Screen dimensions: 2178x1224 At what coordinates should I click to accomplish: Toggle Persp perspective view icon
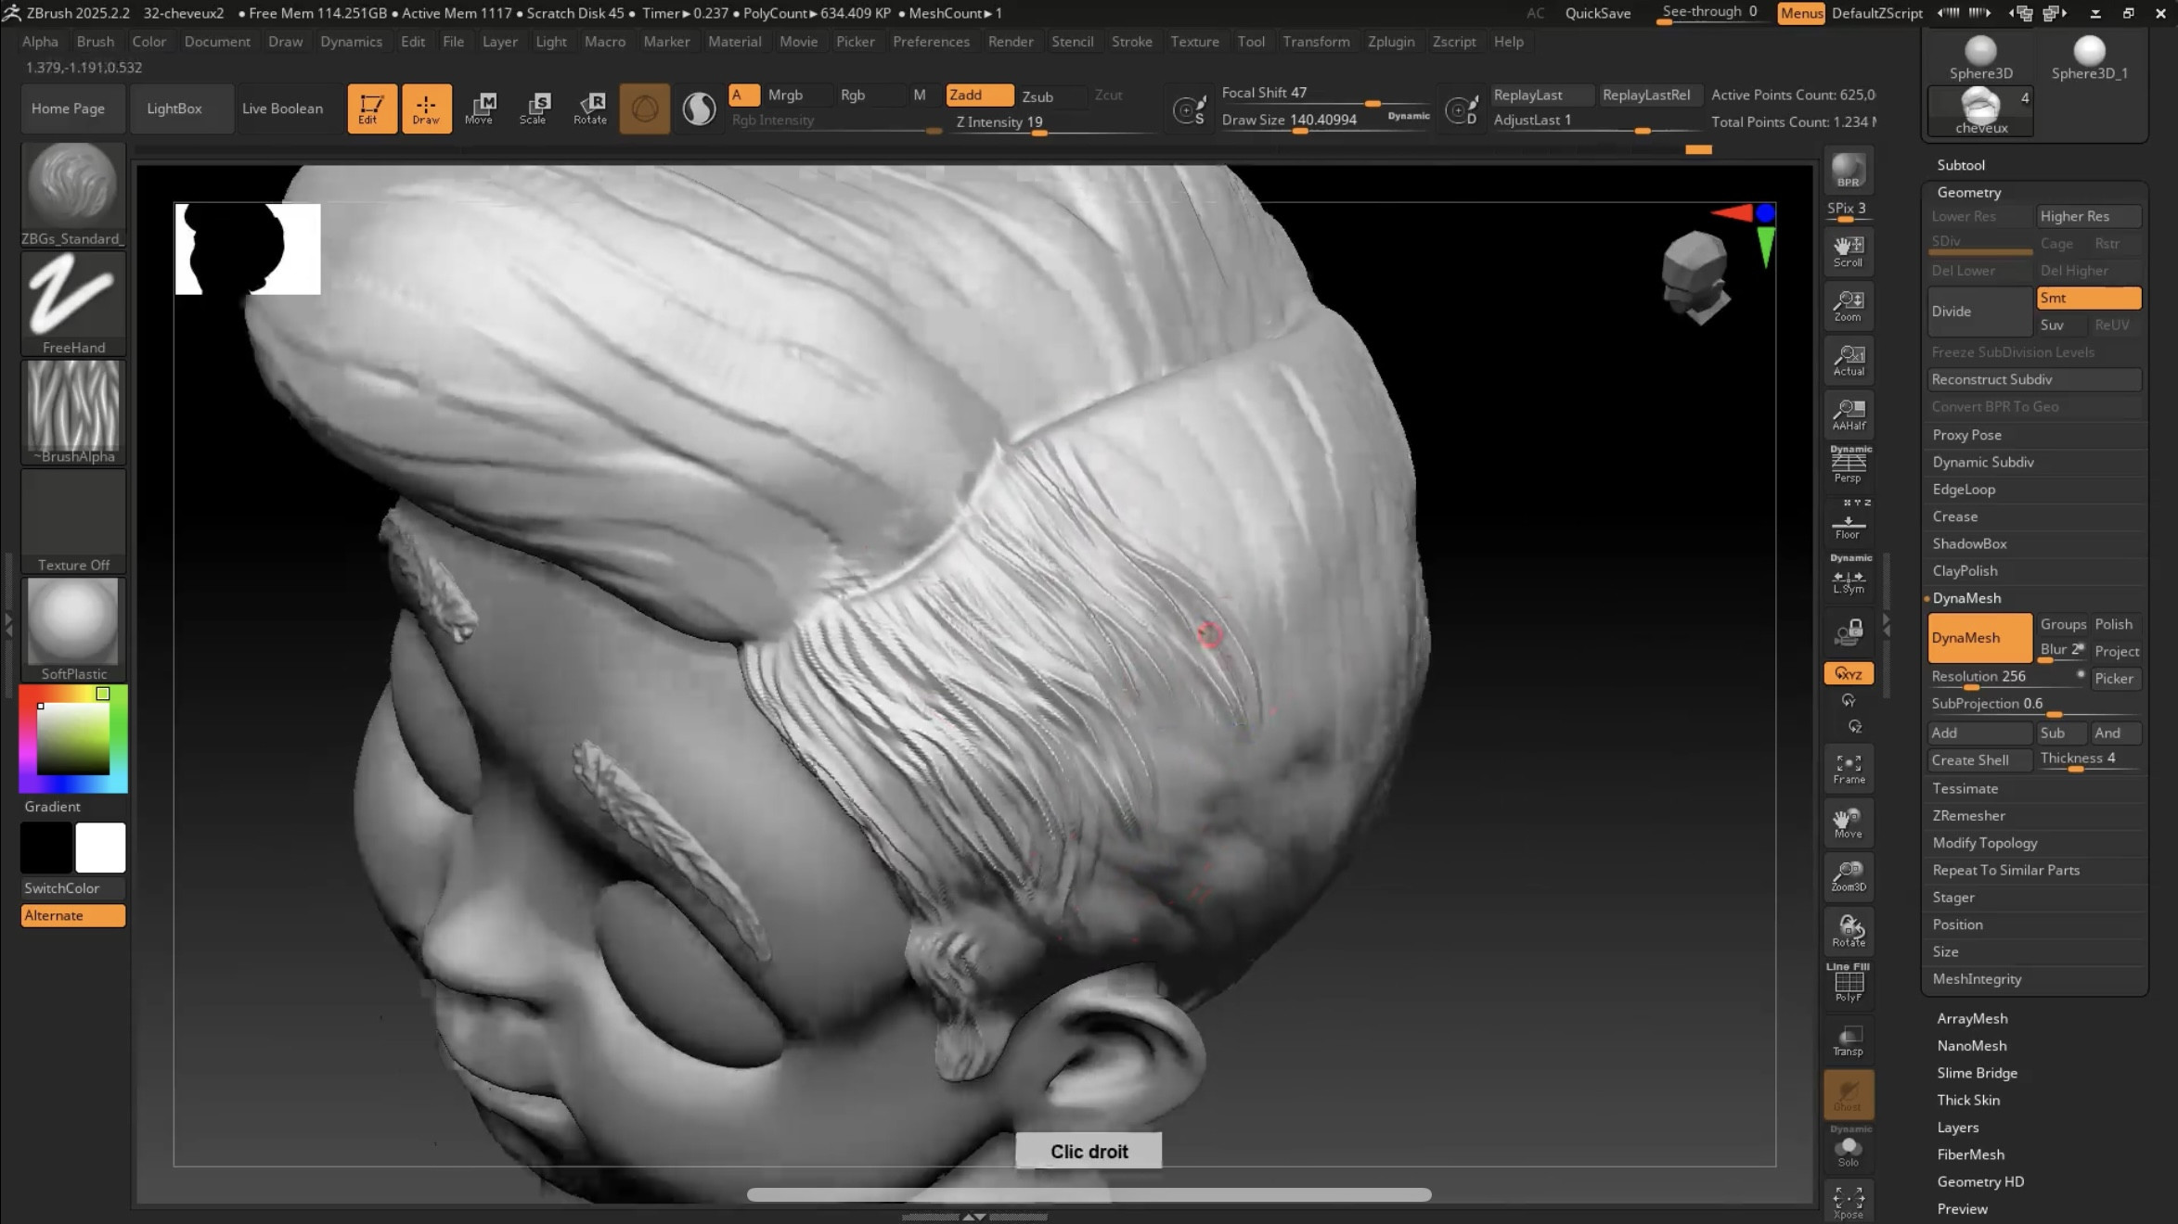tap(1848, 465)
